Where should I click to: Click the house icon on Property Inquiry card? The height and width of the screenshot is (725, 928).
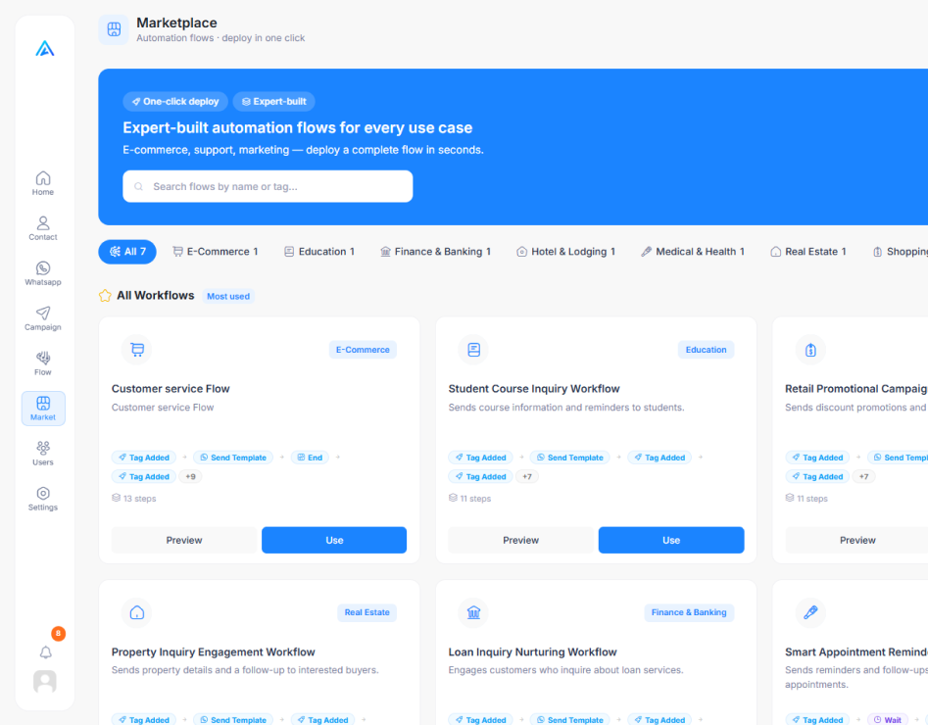[x=137, y=612]
